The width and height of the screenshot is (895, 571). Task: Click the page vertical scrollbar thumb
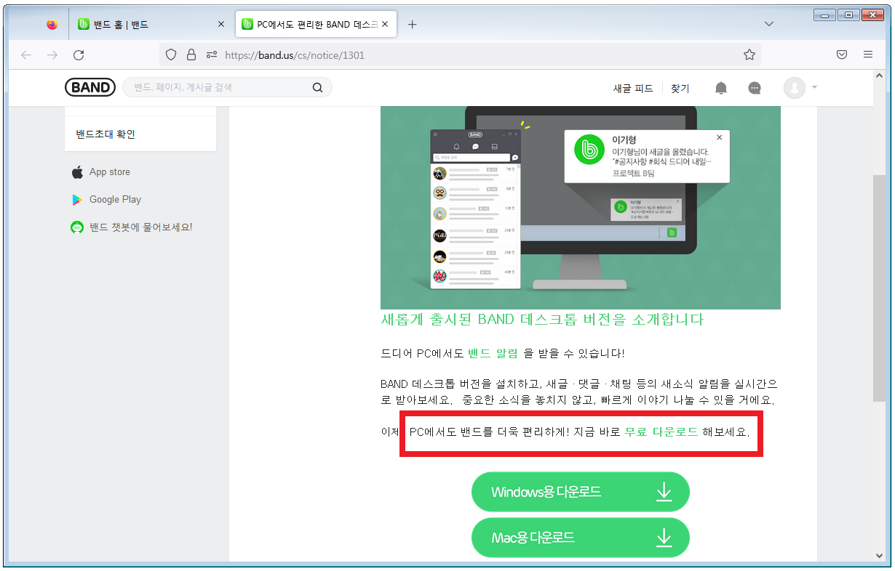pos(879,287)
